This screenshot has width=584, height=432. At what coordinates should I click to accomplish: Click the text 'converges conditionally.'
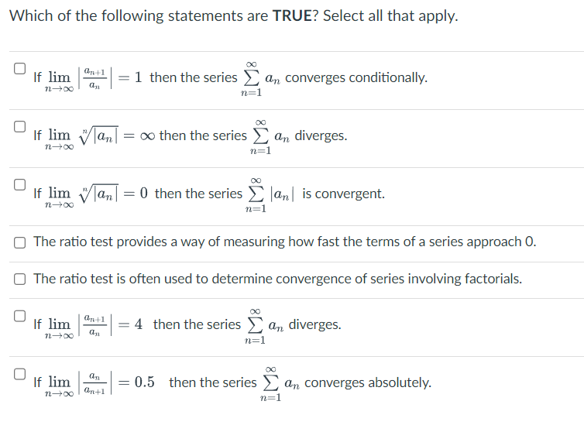(x=356, y=78)
